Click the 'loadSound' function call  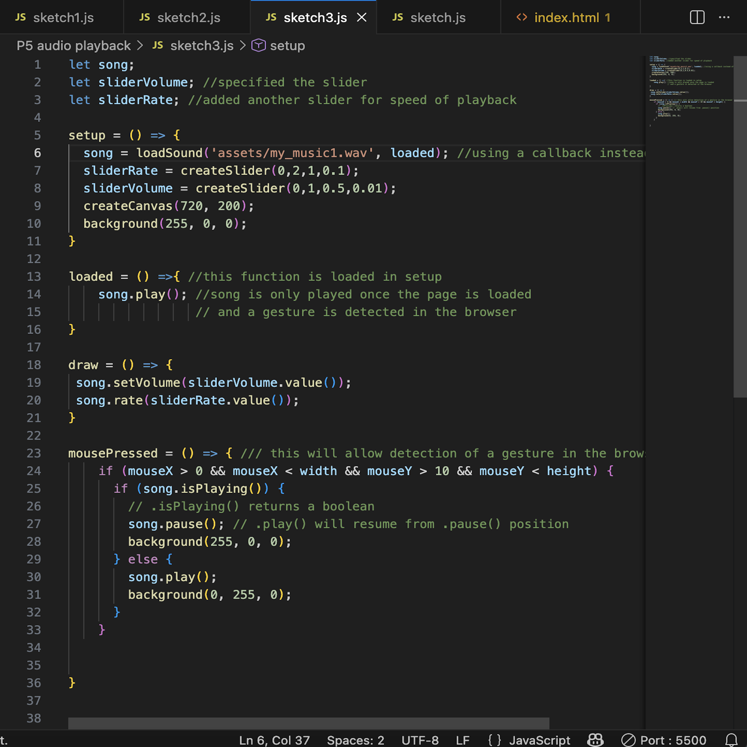coord(169,153)
